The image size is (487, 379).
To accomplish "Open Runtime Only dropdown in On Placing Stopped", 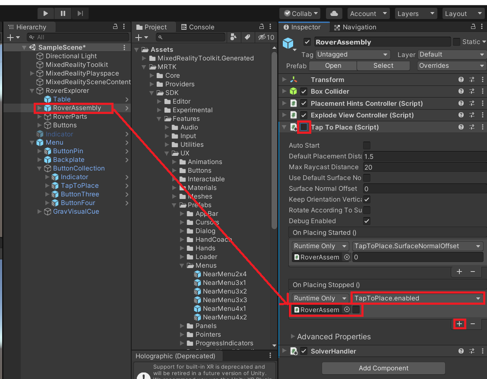I will point(320,298).
